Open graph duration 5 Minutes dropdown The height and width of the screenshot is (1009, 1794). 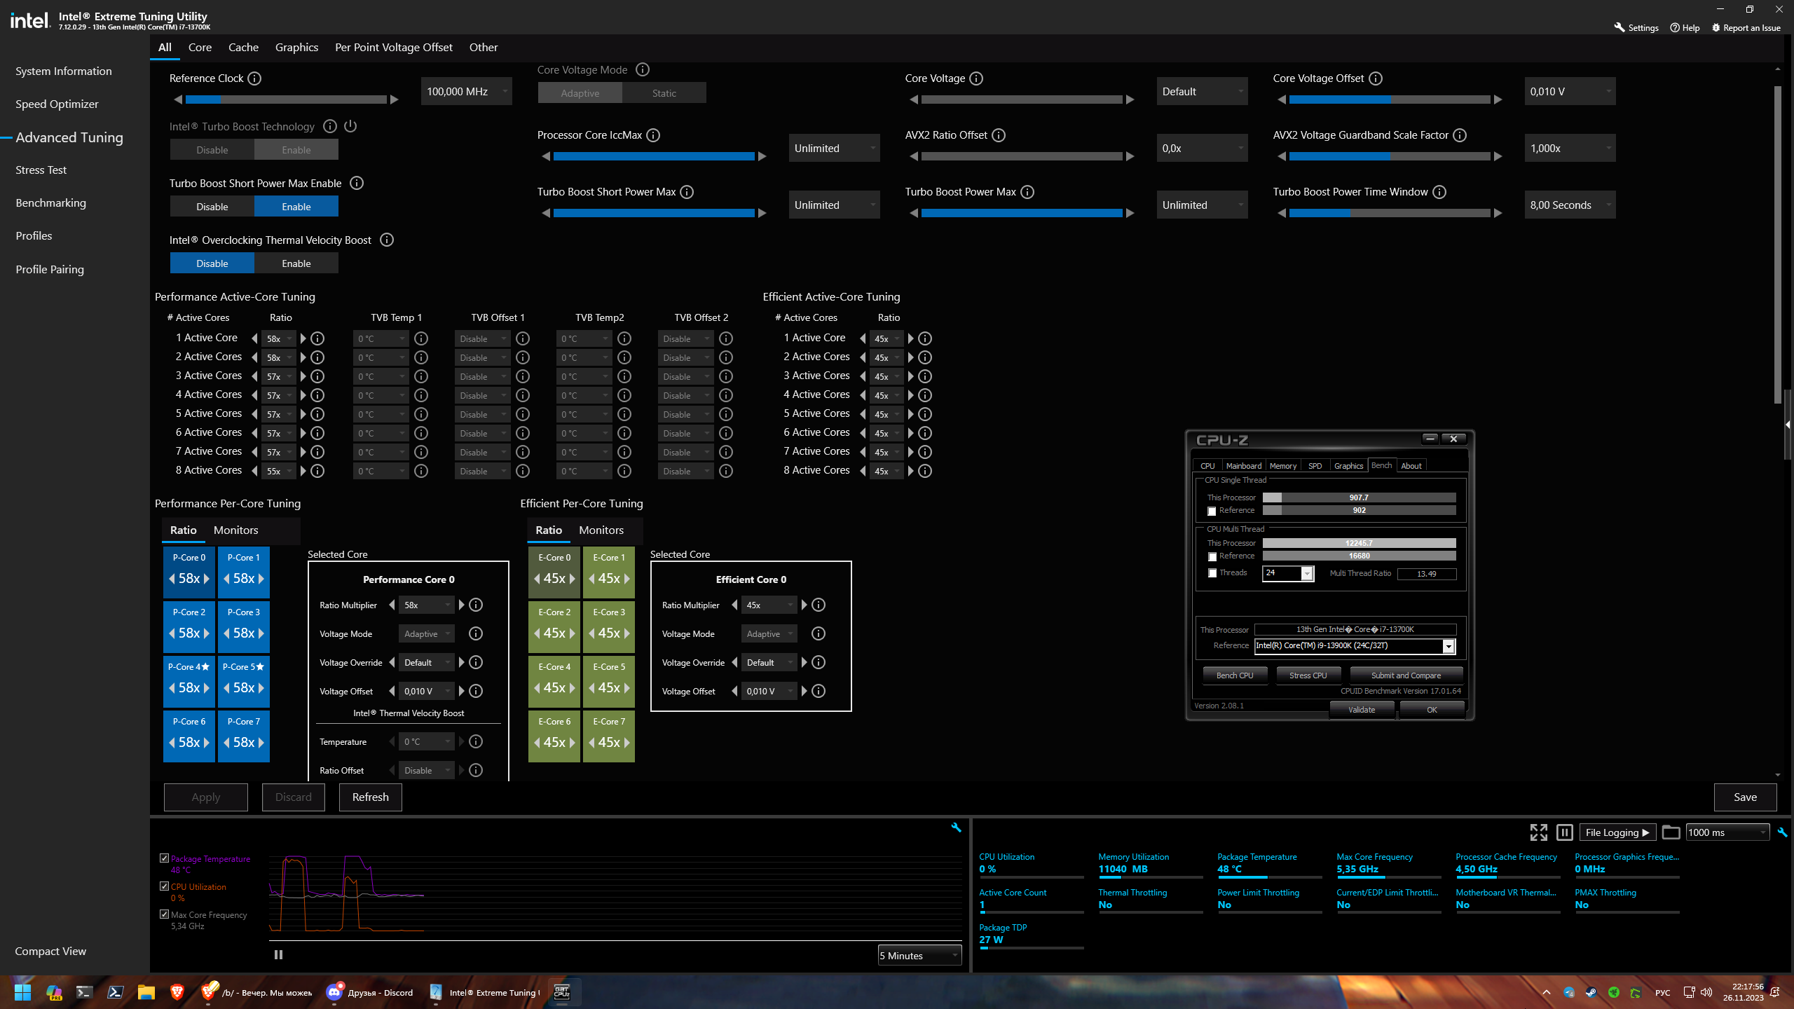[x=919, y=956]
